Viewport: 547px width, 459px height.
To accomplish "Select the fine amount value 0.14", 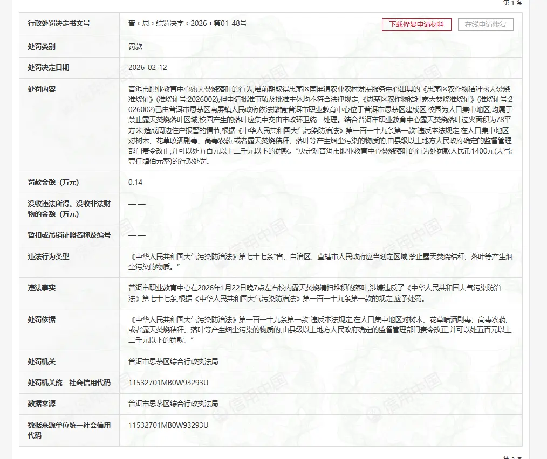I will pos(135,183).
